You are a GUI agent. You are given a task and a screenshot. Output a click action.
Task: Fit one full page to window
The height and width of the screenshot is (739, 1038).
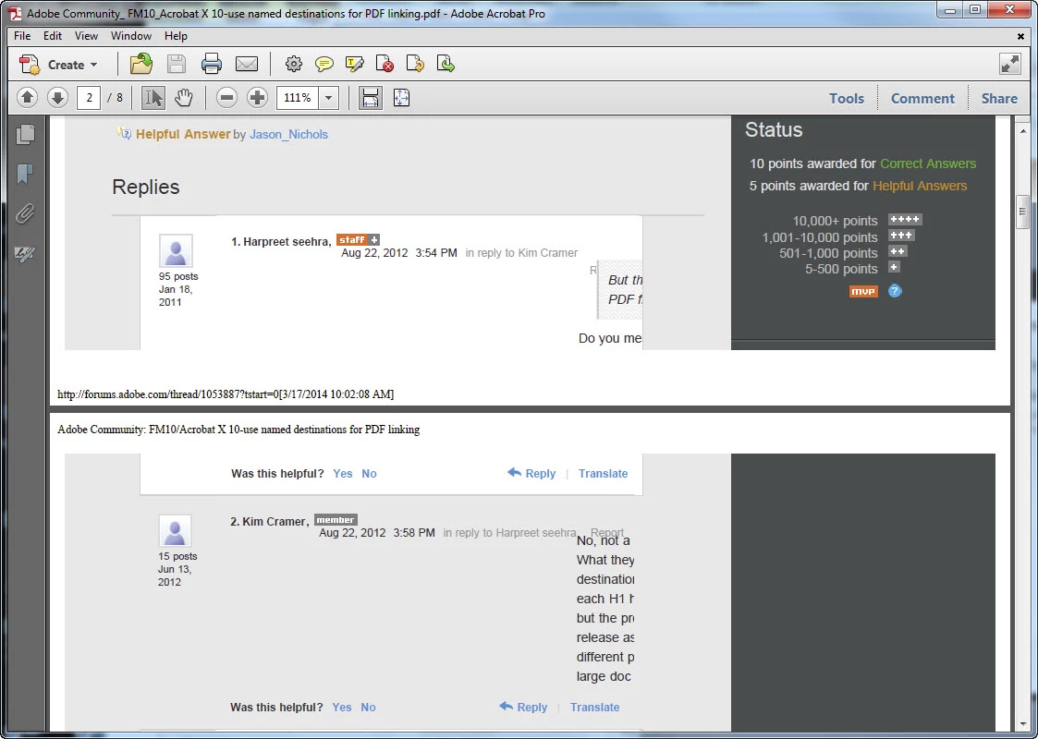point(401,98)
